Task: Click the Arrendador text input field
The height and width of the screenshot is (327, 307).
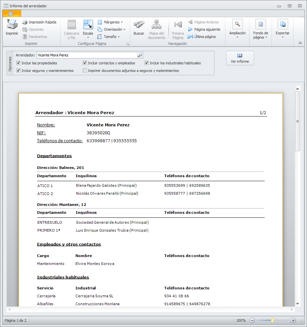Action: tap(86, 55)
